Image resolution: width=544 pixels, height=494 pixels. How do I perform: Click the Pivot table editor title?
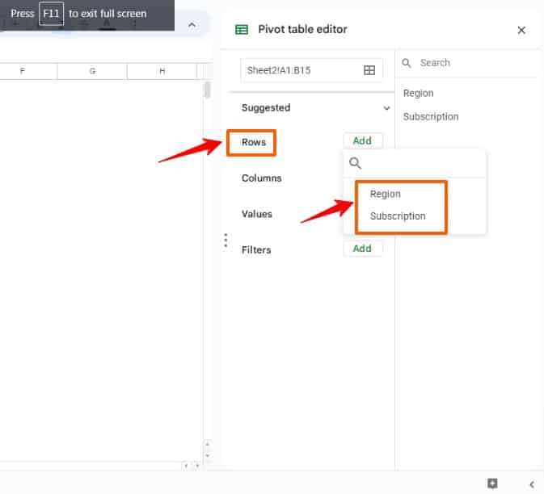[302, 29]
